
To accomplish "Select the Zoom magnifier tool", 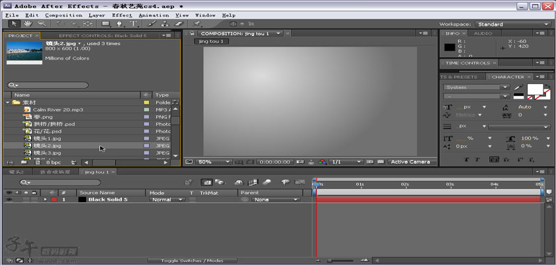I will point(42,24).
